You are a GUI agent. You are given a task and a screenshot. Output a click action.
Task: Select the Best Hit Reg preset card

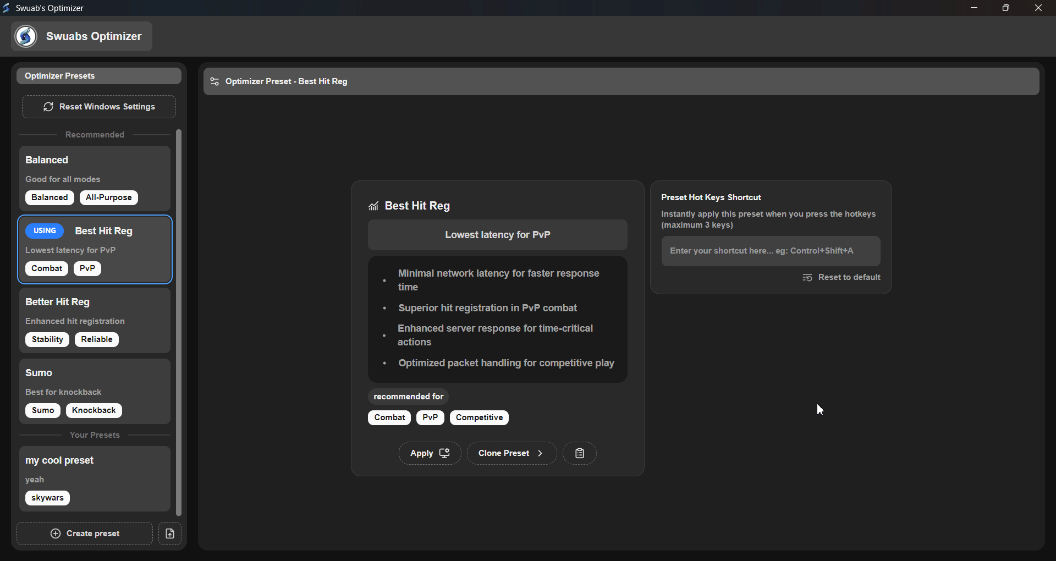point(95,250)
